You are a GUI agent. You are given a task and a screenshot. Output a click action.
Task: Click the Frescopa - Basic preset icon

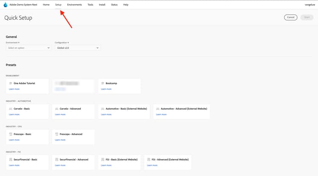pyautogui.click(x=11, y=134)
